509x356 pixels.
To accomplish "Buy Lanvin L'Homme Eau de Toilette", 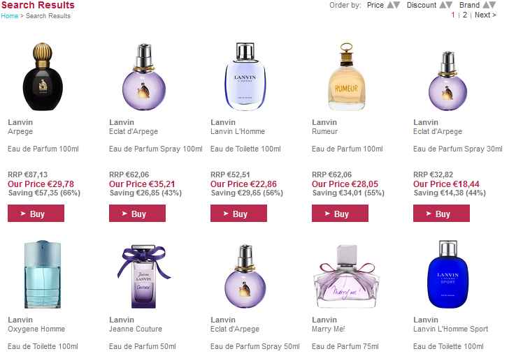I will tap(238, 214).
